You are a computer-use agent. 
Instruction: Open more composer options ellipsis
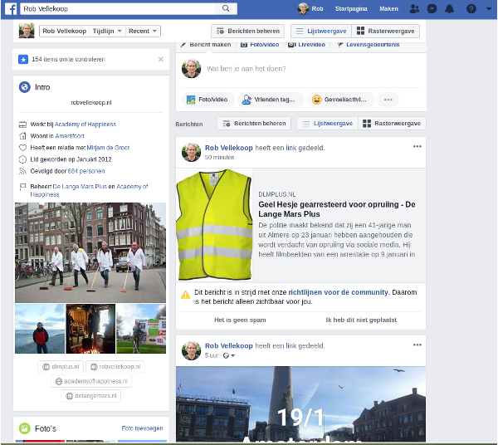coord(388,100)
